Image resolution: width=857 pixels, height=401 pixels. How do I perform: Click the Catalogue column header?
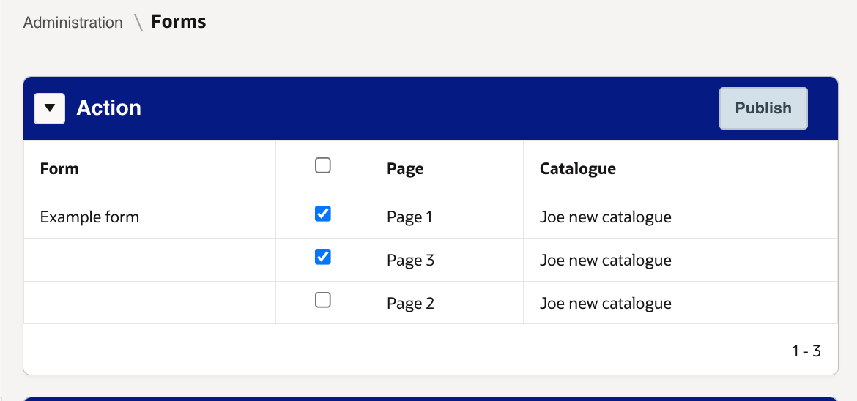pyautogui.click(x=577, y=169)
